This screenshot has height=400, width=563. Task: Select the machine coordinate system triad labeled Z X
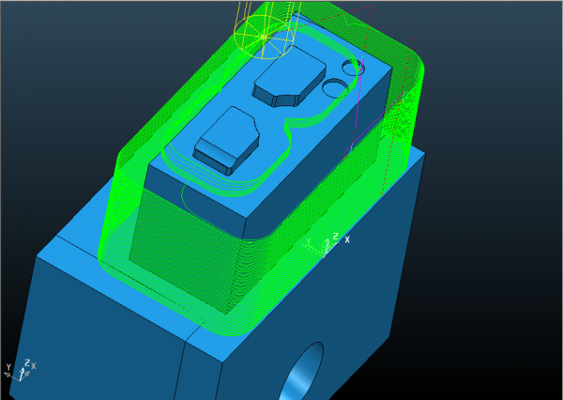tap(326, 245)
